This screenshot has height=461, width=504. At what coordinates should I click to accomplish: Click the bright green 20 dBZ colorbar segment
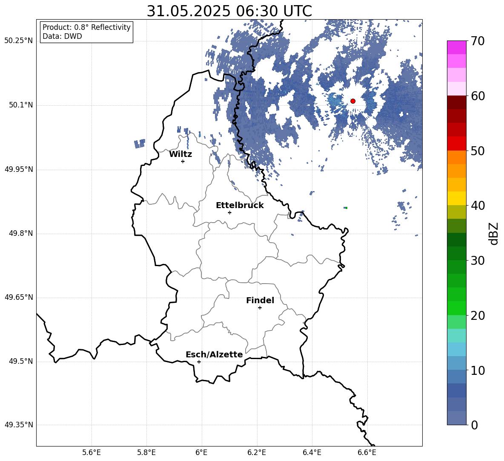click(457, 308)
